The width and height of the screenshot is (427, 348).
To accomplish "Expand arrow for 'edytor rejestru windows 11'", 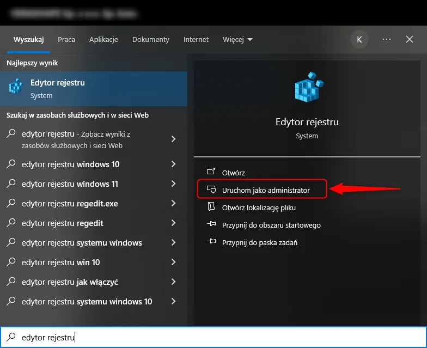I will (x=173, y=184).
